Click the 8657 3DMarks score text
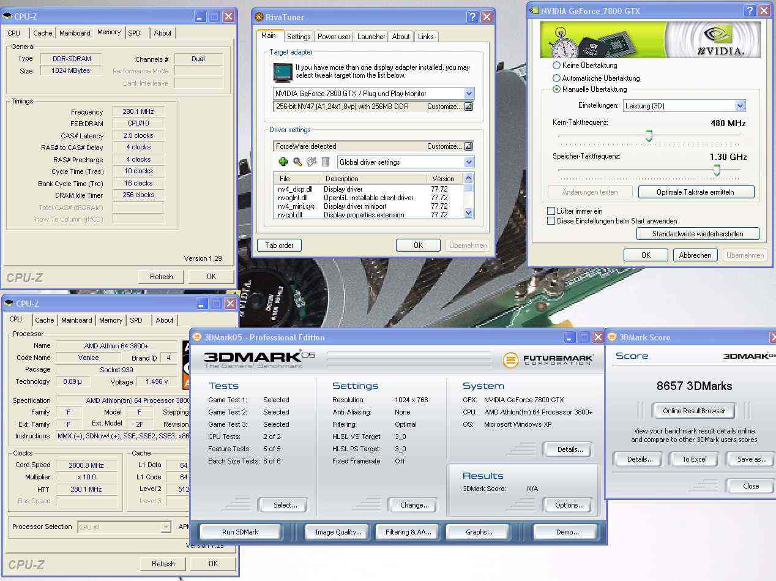 coord(694,386)
